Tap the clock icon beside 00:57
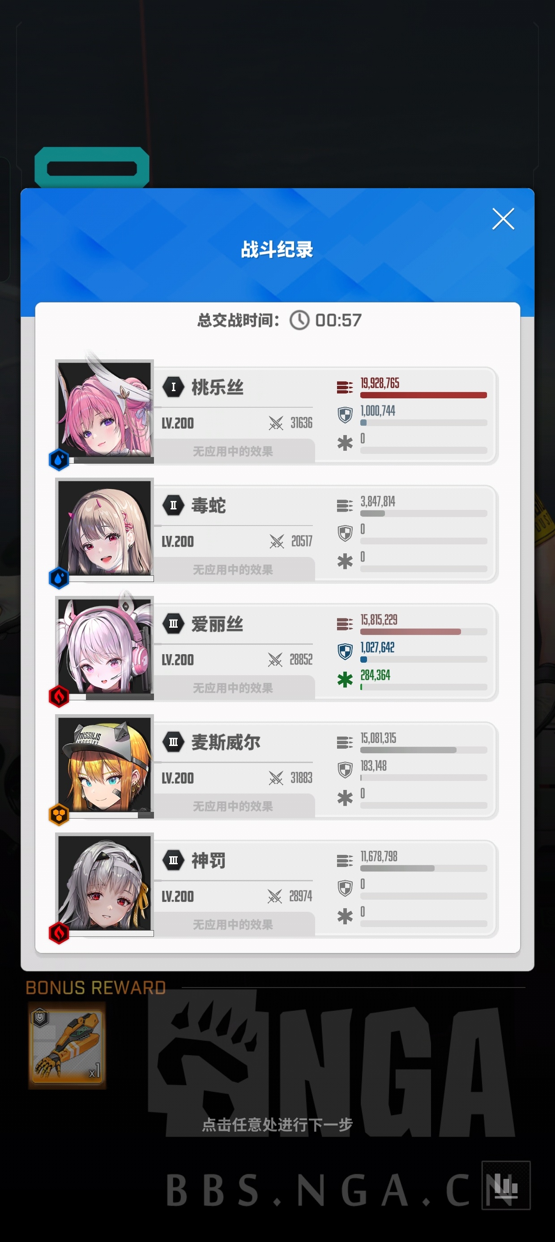This screenshot has width=555, height=1242. click(x=299, y=320)
